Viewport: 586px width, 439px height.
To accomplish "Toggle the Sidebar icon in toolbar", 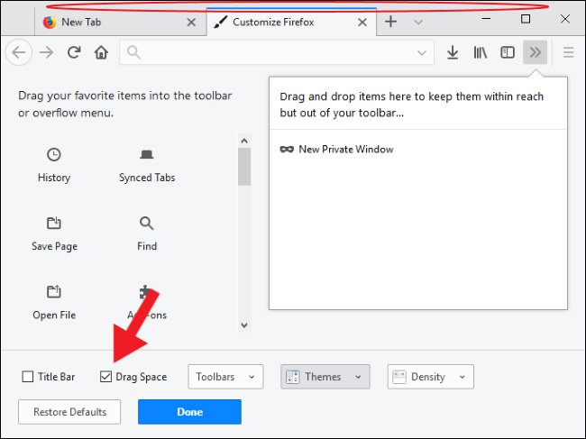I will [508, 52].
